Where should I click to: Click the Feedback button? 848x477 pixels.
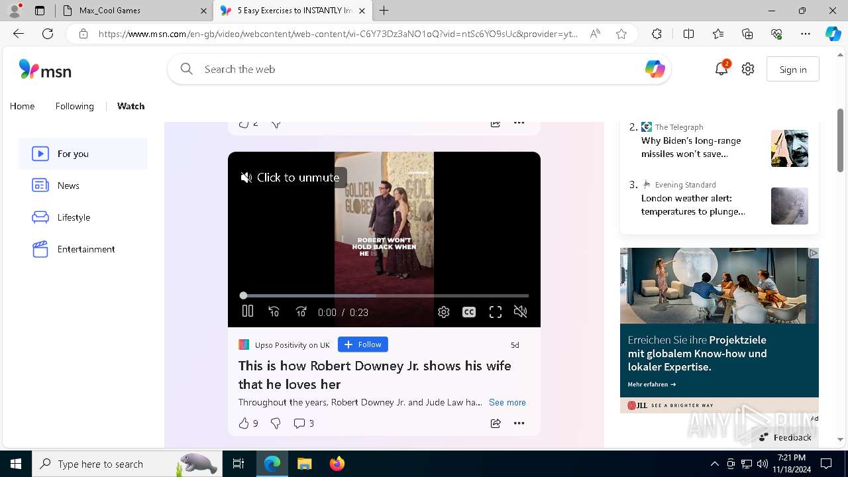785,437
